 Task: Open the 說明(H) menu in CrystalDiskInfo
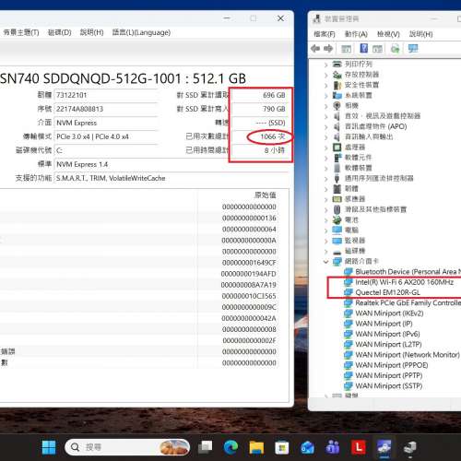point(91,32)
